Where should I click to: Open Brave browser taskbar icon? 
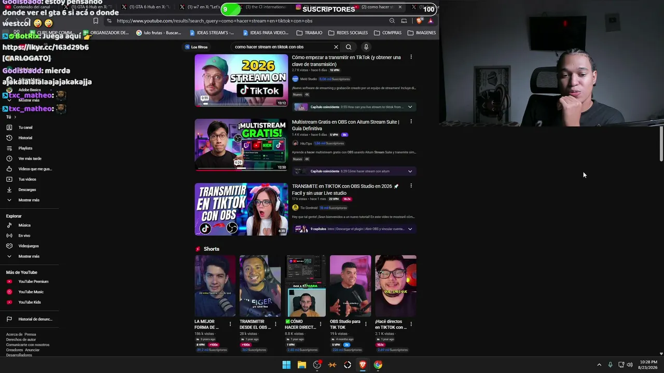[363, 365]
